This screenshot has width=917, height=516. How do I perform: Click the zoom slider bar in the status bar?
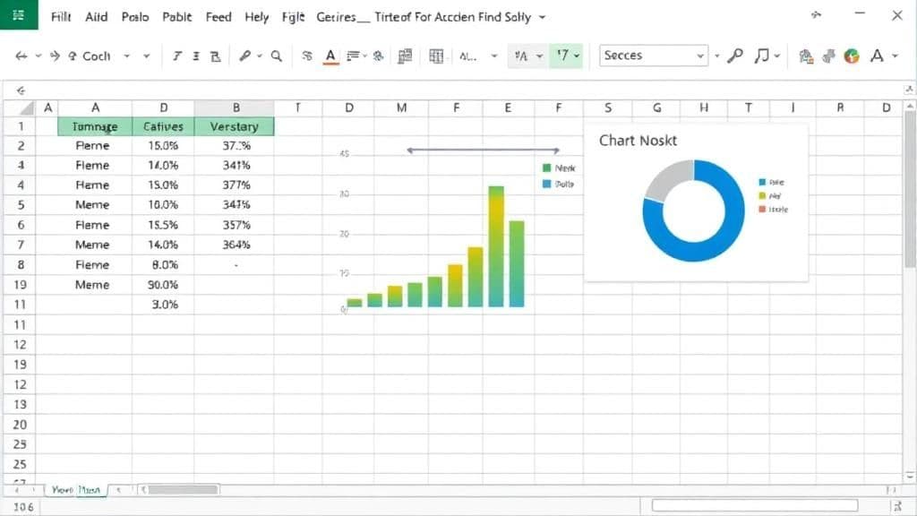[755, 505]
